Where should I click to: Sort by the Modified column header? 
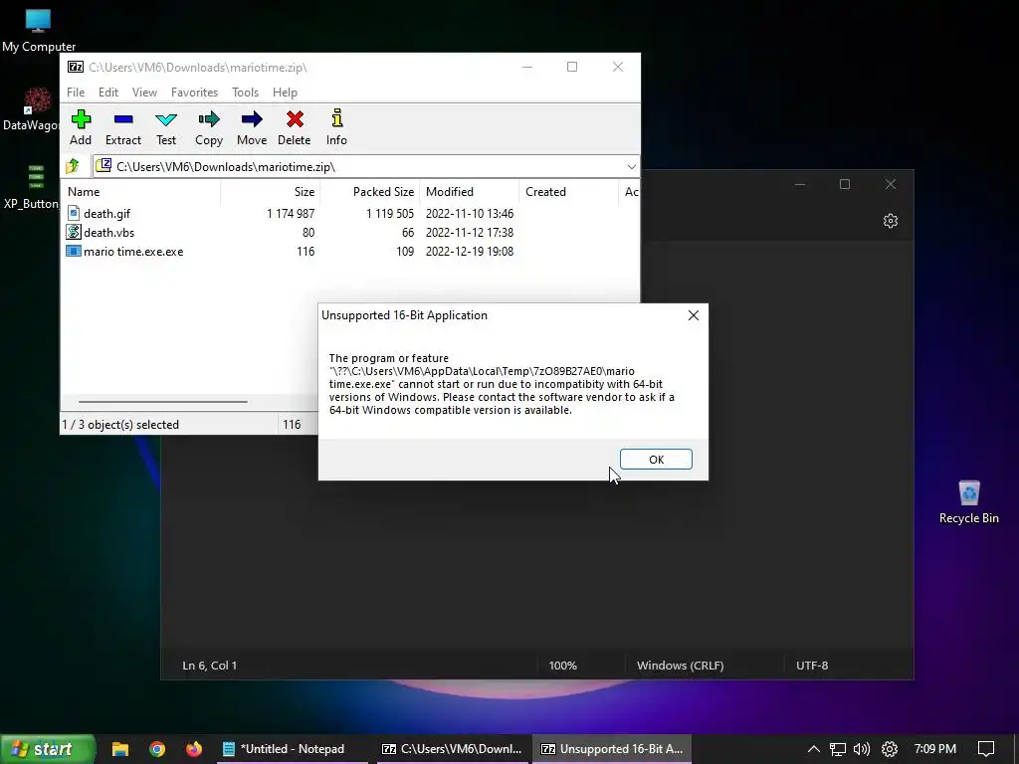(470, 192)
